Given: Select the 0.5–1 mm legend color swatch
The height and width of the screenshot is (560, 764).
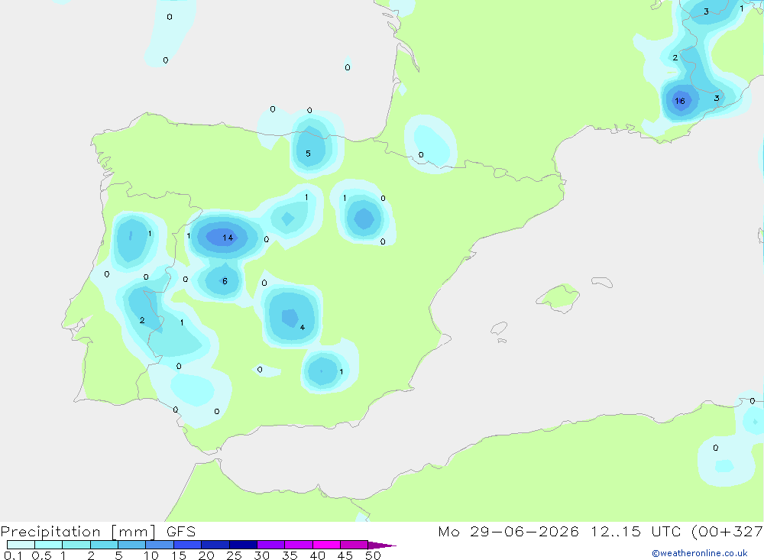Looking at the screenshot, I should 49,545.
